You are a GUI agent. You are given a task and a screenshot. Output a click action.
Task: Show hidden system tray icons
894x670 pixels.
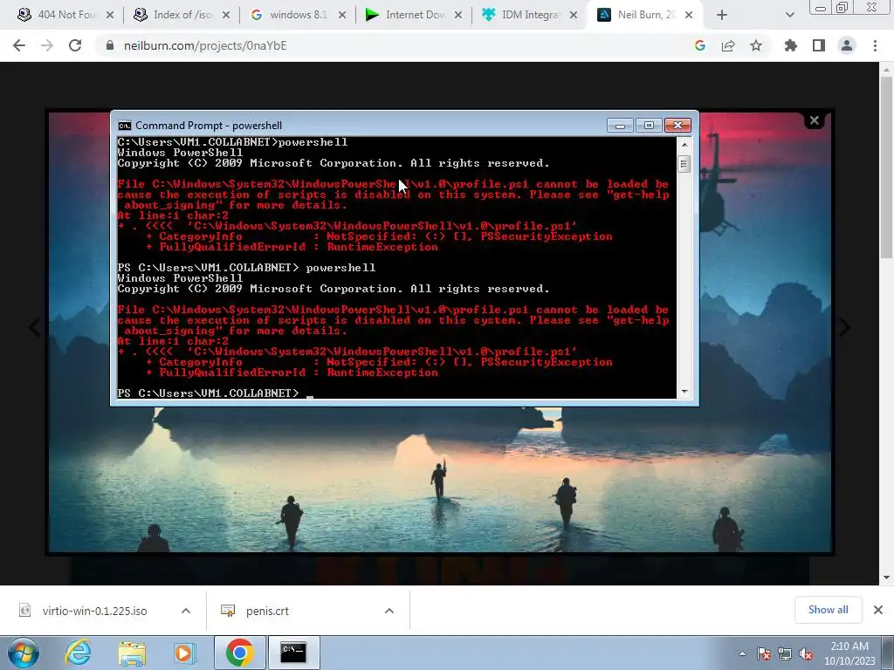[x=742, y=653]
